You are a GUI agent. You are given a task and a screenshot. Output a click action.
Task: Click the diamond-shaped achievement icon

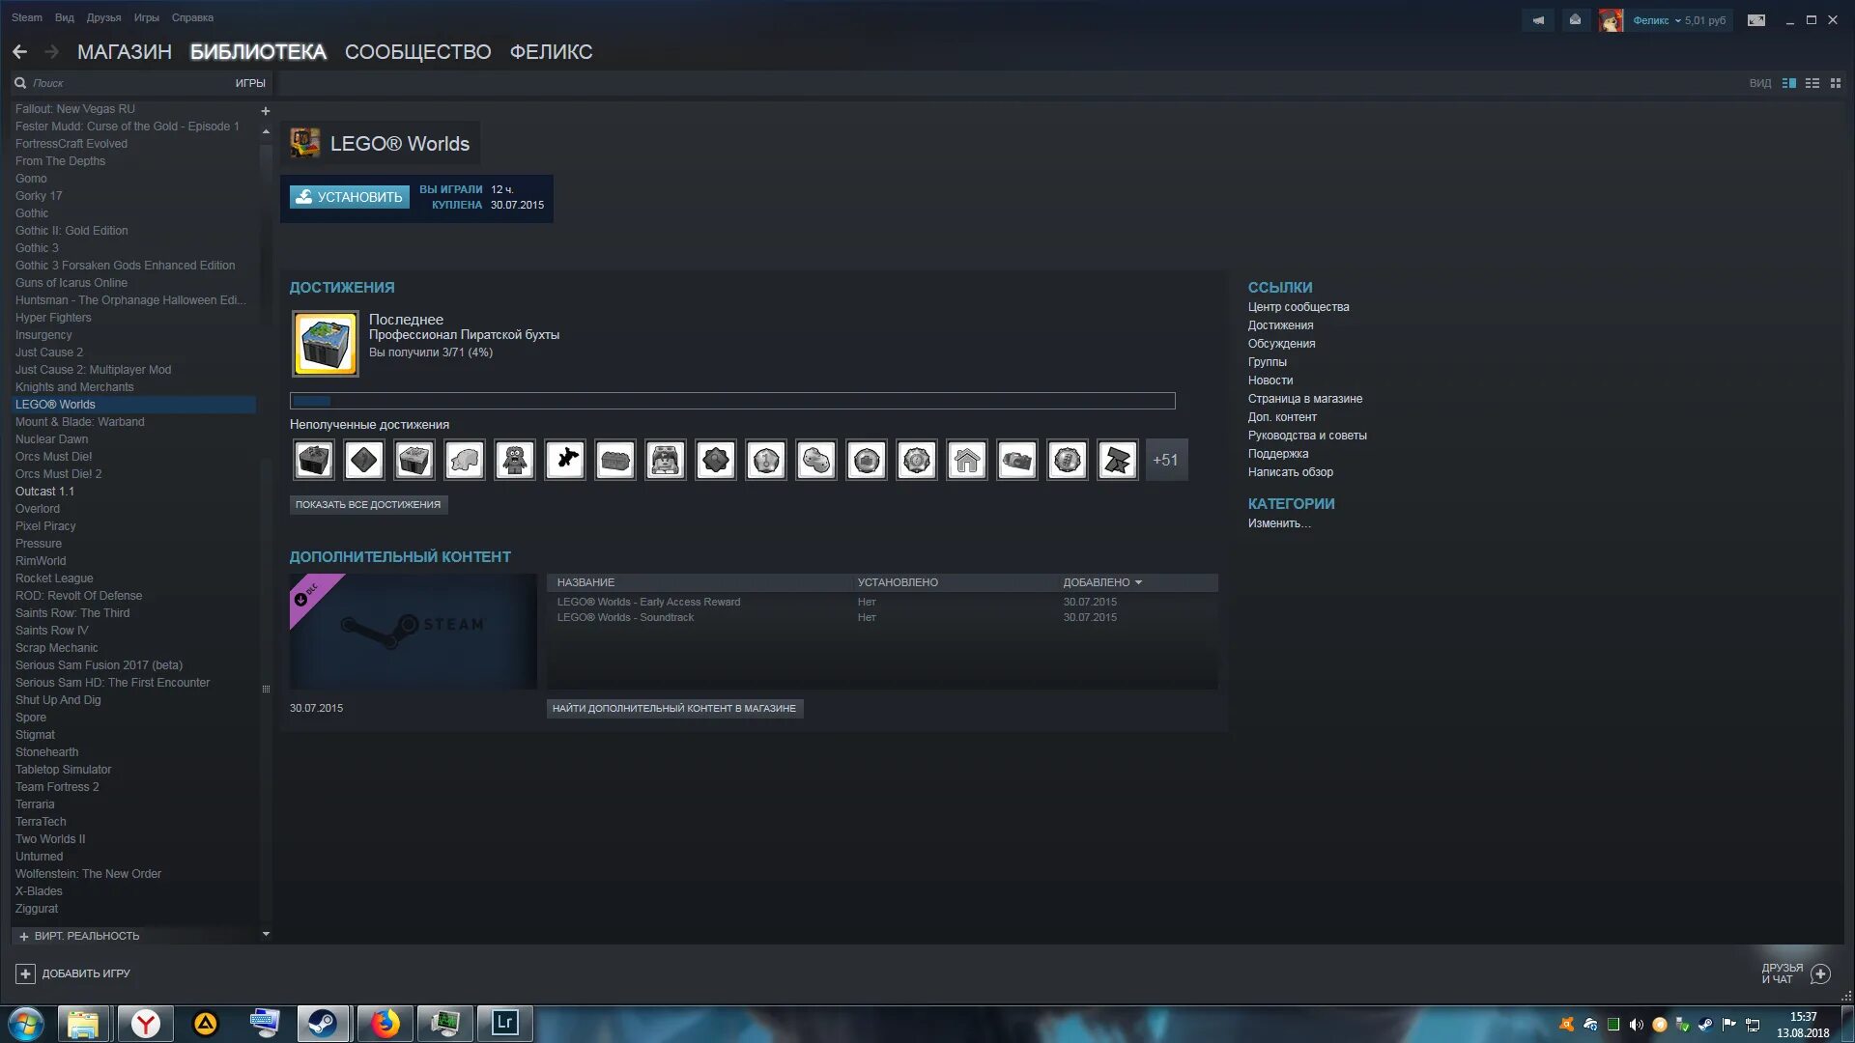click(363, 460)
